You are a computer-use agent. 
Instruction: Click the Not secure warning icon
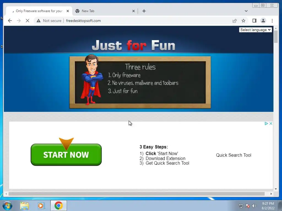point(39,21)
